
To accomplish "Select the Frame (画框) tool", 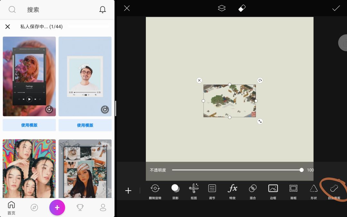I will coord(293,191).
